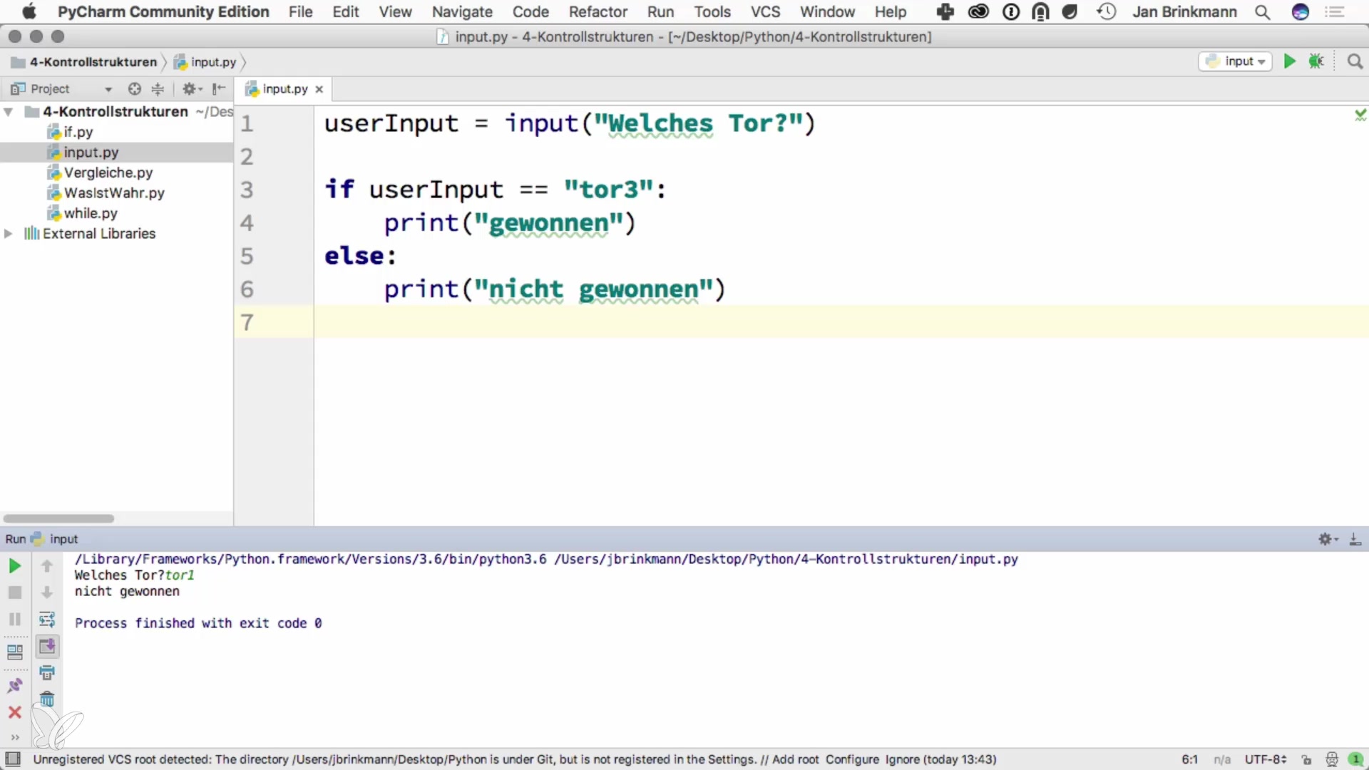Click the green Run button in top toolbar

(1289, 61)
